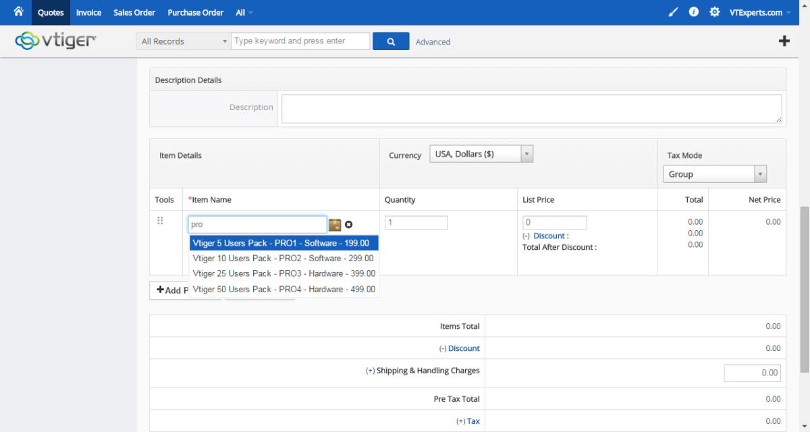Open the settings gear icon
Viewport: 810px width, 432px height.
click(x=714, y=12)
